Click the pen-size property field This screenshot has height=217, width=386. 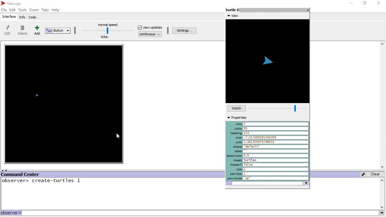(276, 174)
